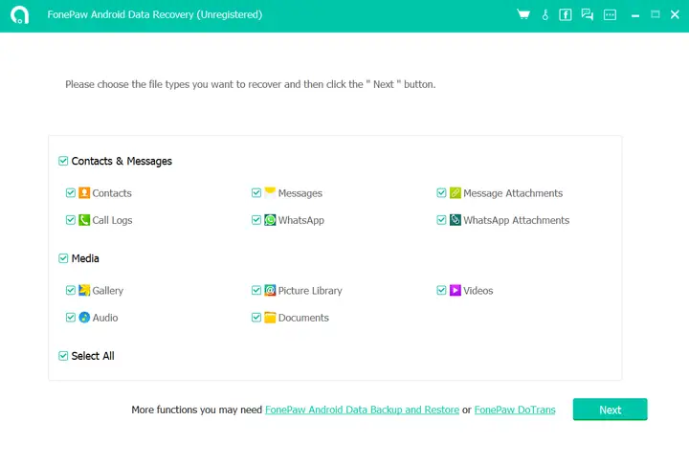Click the Facebook icon in title bar
Image resolution: width=689 pixels, height=465 pixels.
(566, 14)
